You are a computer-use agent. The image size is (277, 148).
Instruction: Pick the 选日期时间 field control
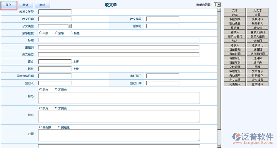(257, 54)
